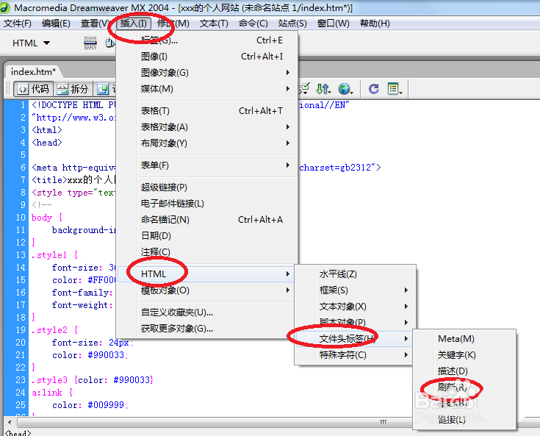Expand 文件头标签(H) submenu
540x436 pixels.
point(354,338)
